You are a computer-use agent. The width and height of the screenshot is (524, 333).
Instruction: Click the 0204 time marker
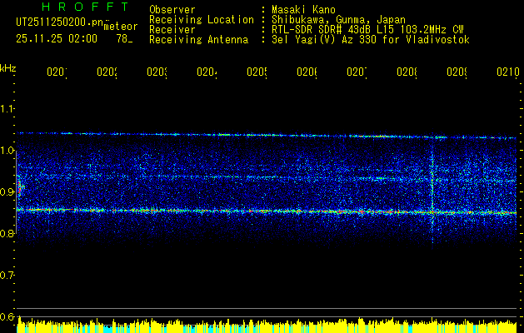pyautogui.click(x=207, y=72)
